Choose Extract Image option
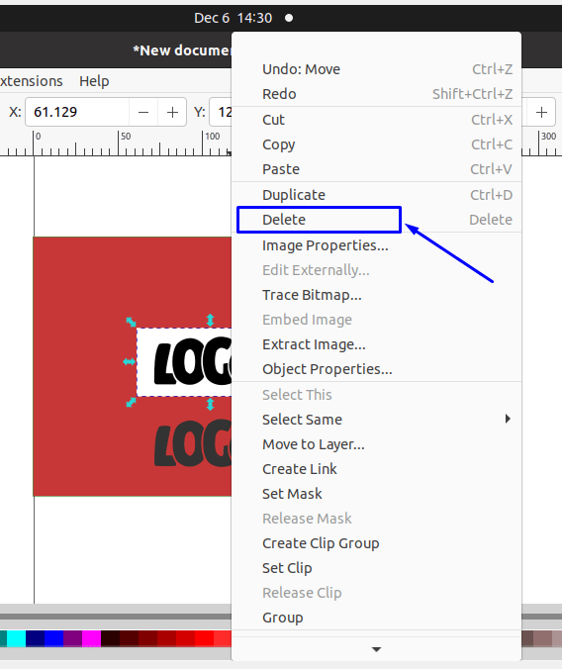Screen dimensions: 562x669 (x=376, y=344)
